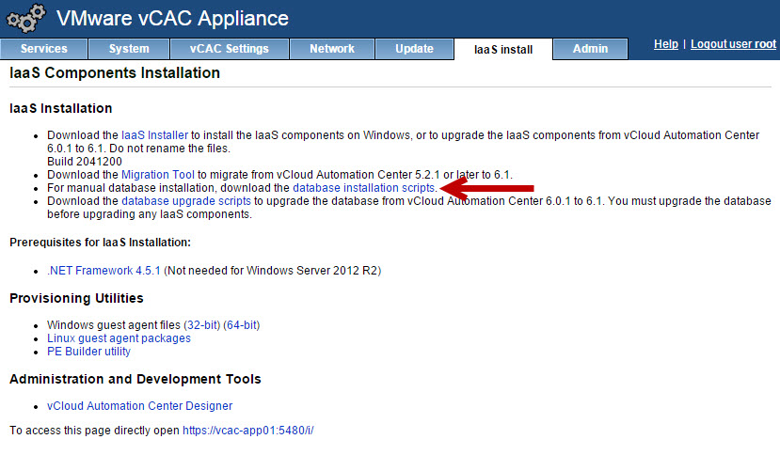Open the database upgrade scripts link
This screenshot has width=780, height=455.
point(185,201)
